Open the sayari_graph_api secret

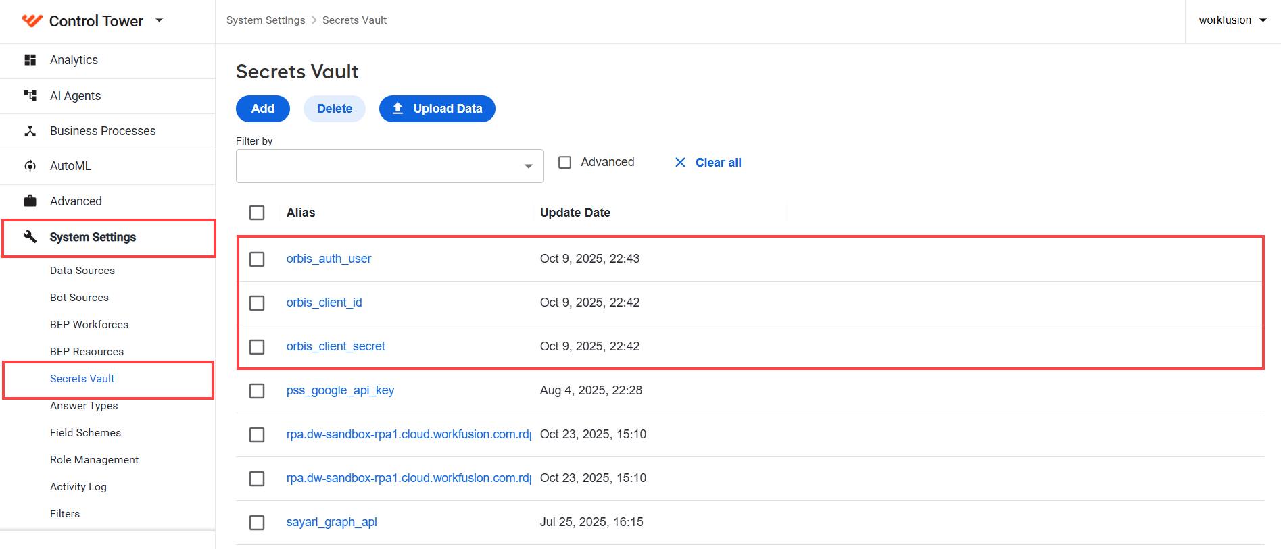coord(331,522)
